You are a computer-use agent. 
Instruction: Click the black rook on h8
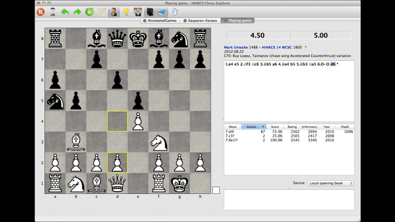tap(200, 39)
